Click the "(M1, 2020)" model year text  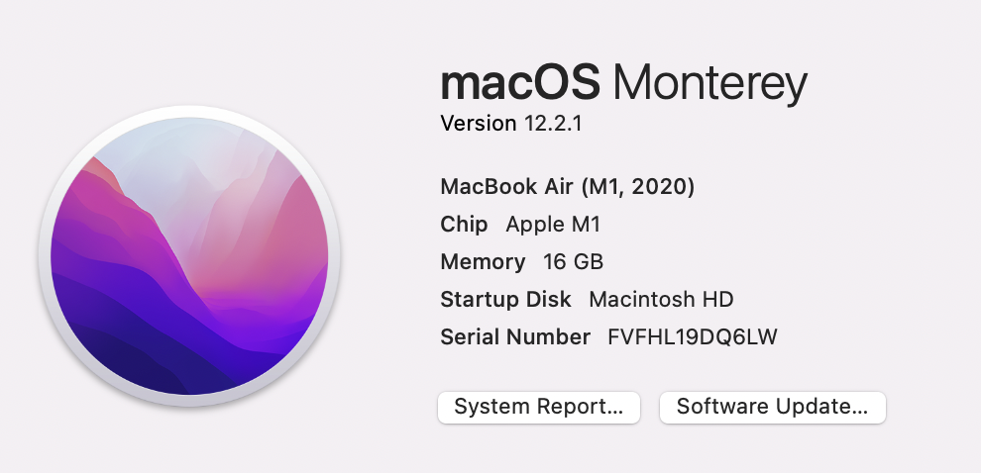tap(638, 186)
